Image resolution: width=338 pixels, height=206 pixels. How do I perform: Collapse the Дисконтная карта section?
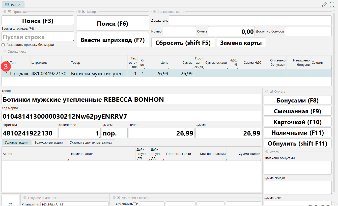click(x=154, y=12)
